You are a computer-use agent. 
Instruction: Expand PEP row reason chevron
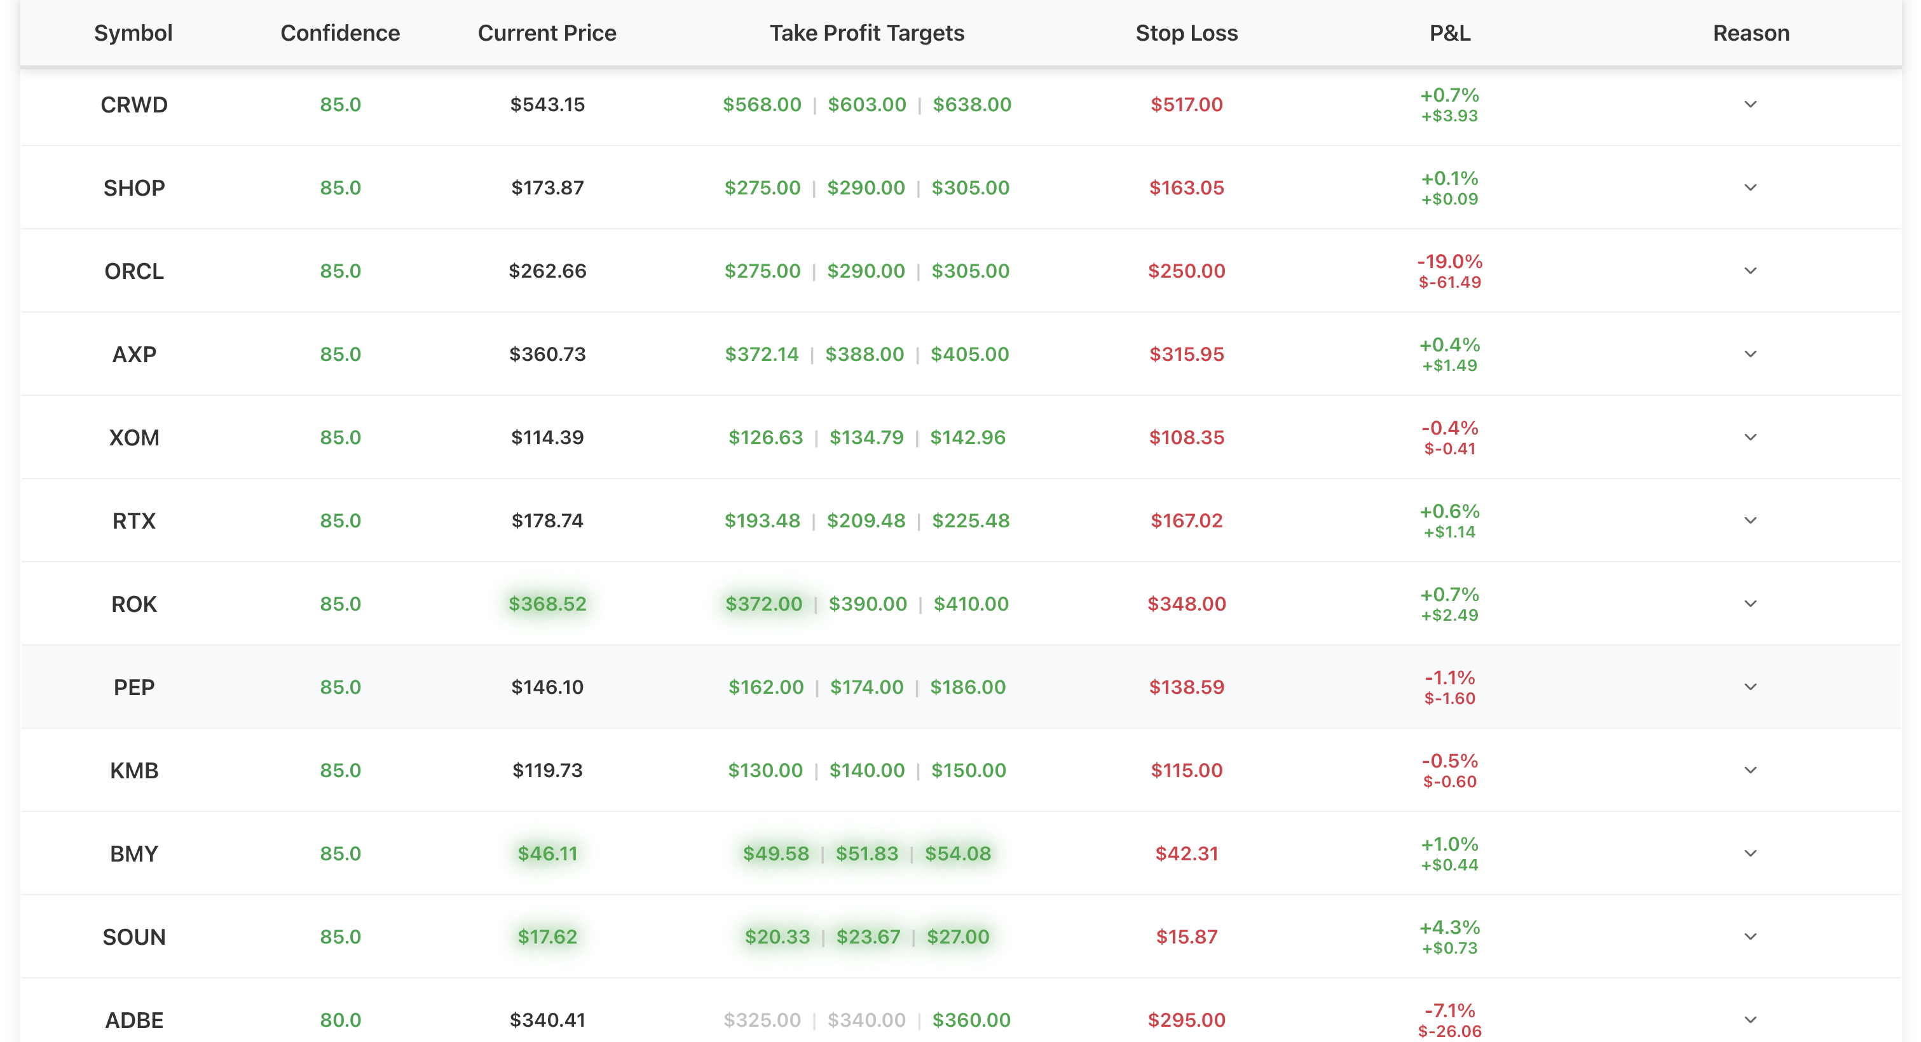coord(1750,687)
